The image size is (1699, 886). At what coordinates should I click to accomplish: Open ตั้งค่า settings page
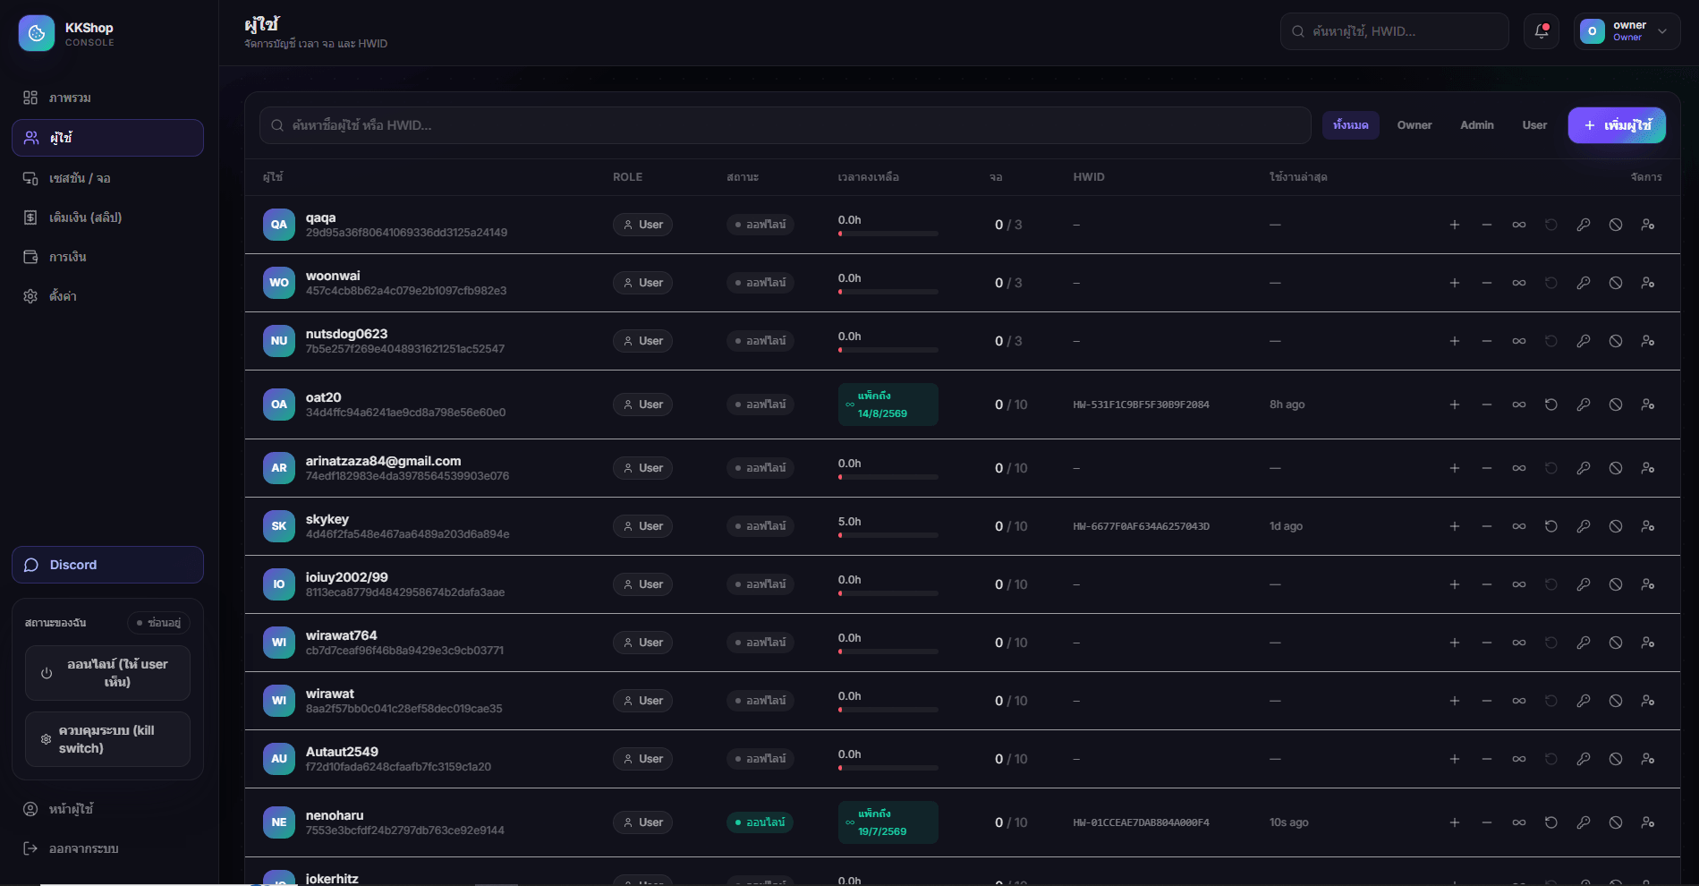point(107,296)
